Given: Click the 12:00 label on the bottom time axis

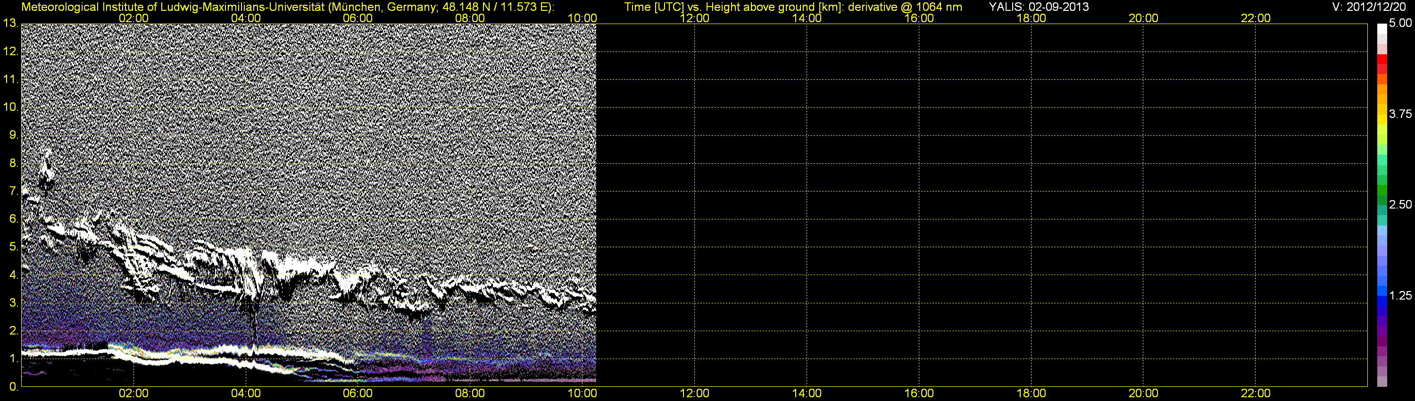Looking at the screenshot, I should [694, 393].
